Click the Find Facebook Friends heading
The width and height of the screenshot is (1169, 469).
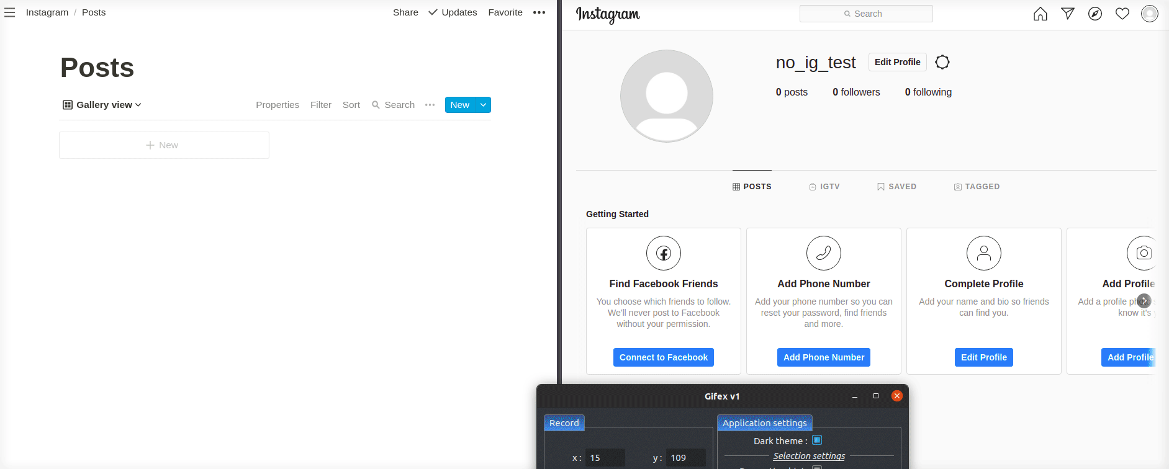pos(664,284)
